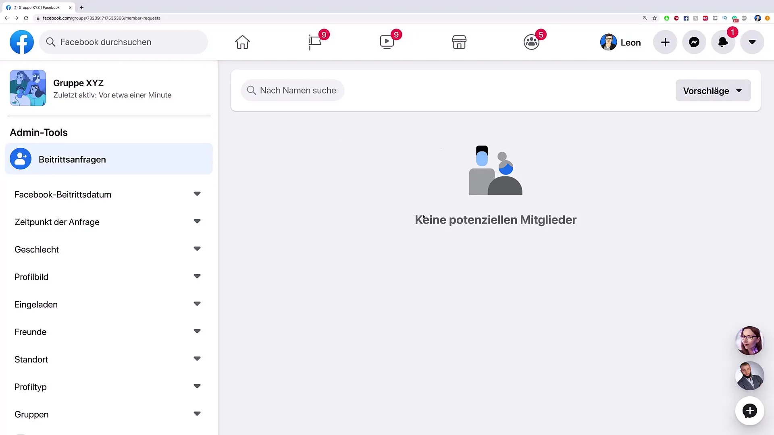This screenshot has width=774, height=435.
Task: Open the Home feed icon
Action: 242,42
